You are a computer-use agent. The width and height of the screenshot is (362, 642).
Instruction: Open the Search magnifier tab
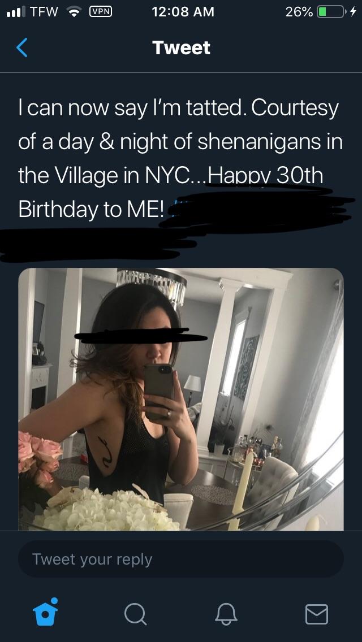pos(136,614)
